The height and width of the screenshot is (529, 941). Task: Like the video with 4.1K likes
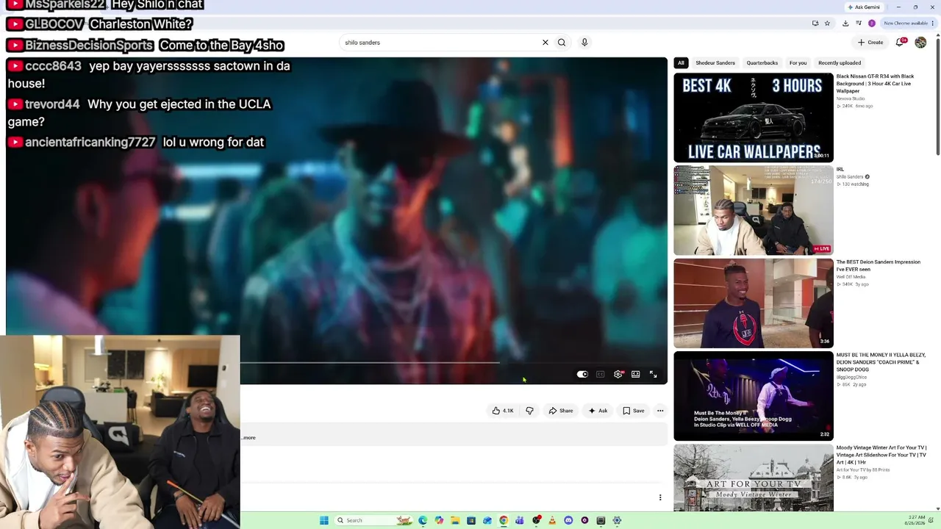pyautogui.click(x=504, y=411)
